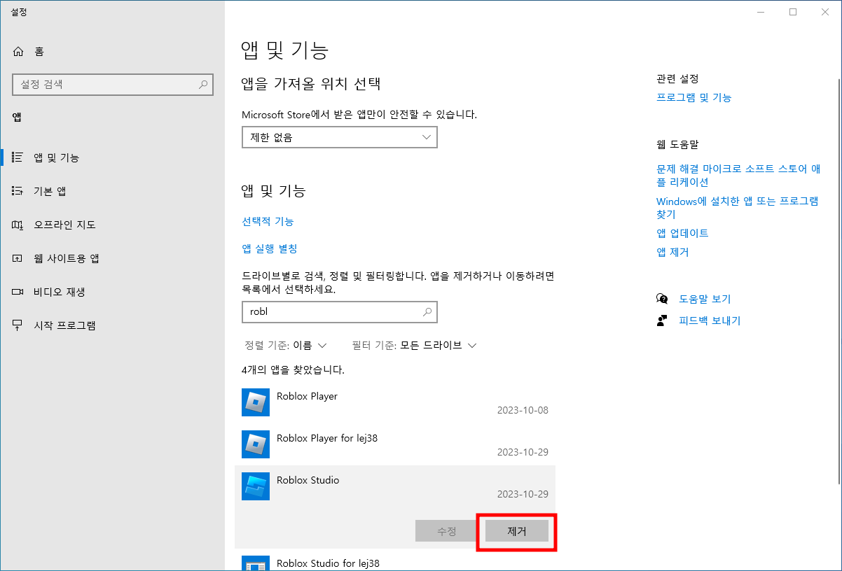
Task: Open Windows에 설치한 앱 또는 프로그램 찾기 link
Action: (x=738, y=207)
